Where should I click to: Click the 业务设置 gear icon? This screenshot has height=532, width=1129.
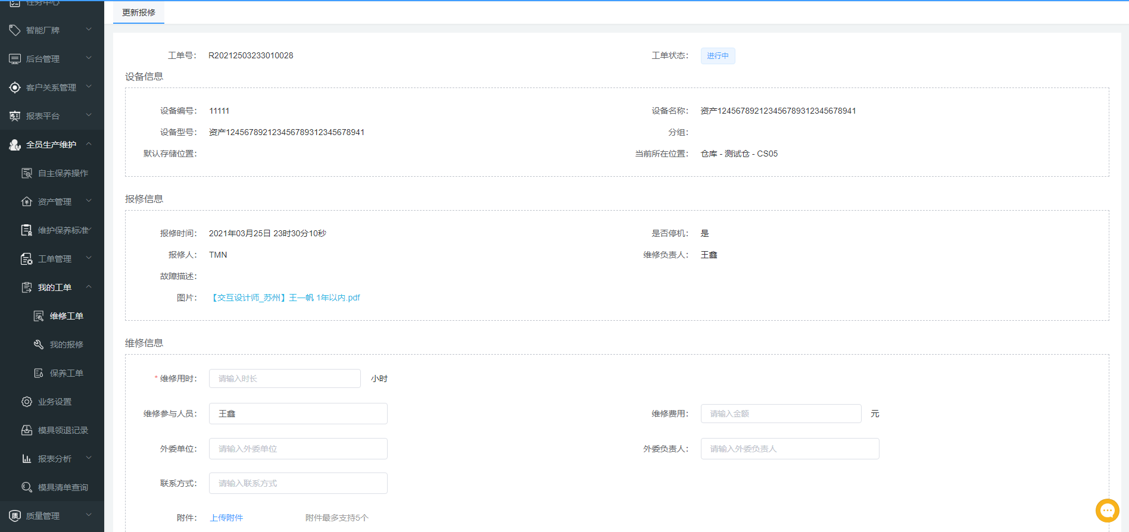[27, 402]
